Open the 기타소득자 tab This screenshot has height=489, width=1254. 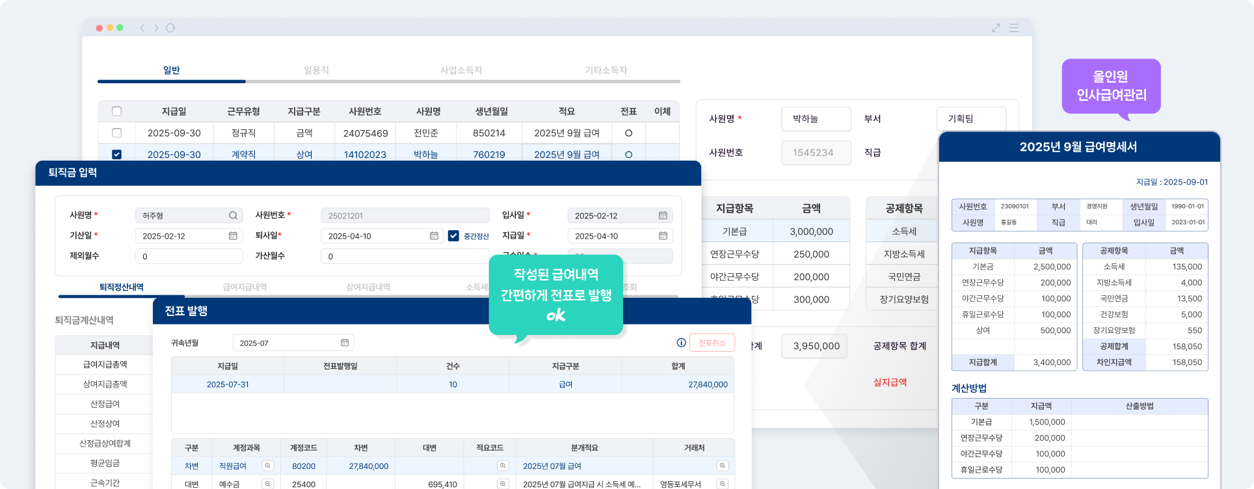[x=606, y=70]
